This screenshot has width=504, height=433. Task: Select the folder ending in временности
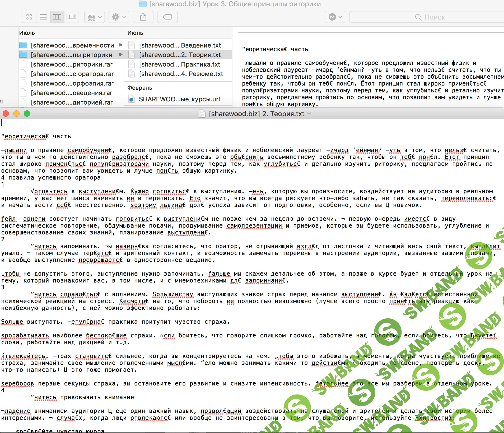click(x=72, y=45)
